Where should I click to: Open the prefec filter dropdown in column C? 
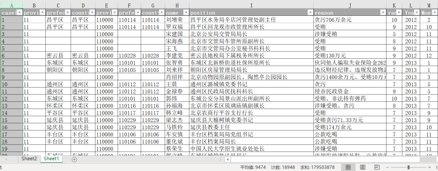point(67,13)
